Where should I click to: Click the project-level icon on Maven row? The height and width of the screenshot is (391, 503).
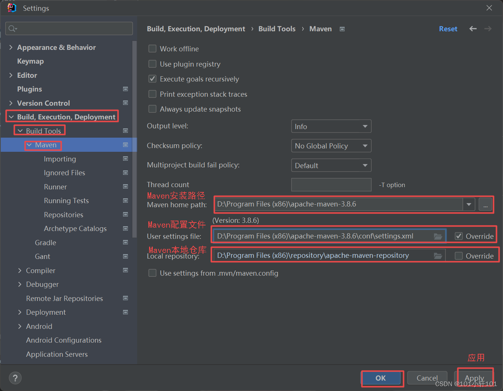click(126, 145)
